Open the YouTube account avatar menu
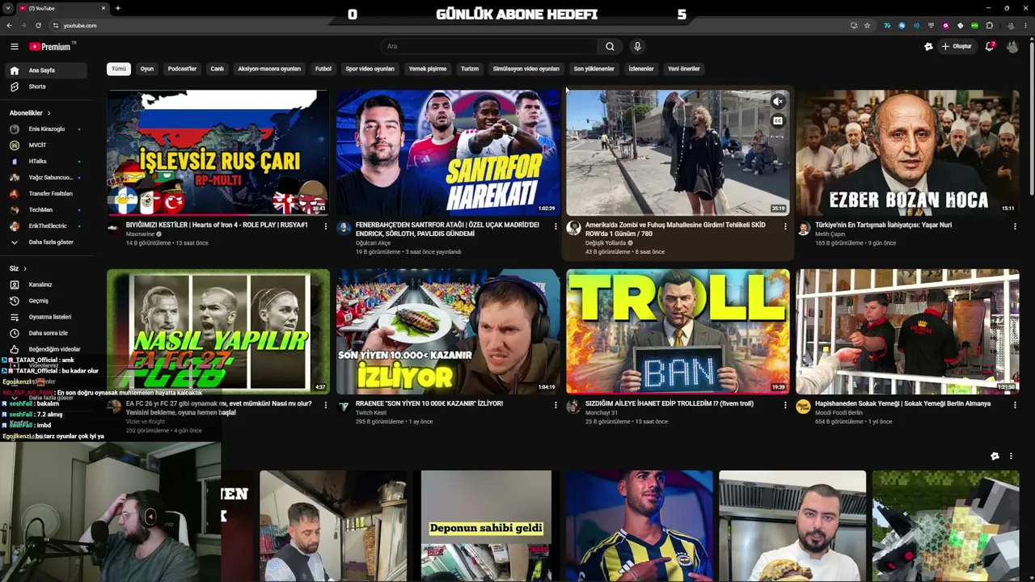1035x582 pixels. [1012, 47]
